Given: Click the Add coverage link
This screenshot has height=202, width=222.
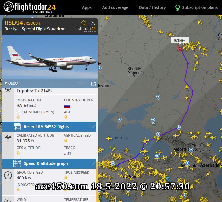Looking at the screenshot, I should click(115, 7).
